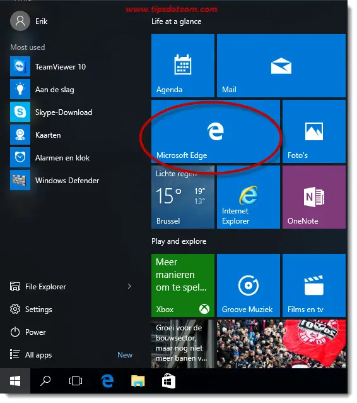357x403 pixels.
Task: Expand the File Explorer jump list arrow
Action: tap(129, 286)
